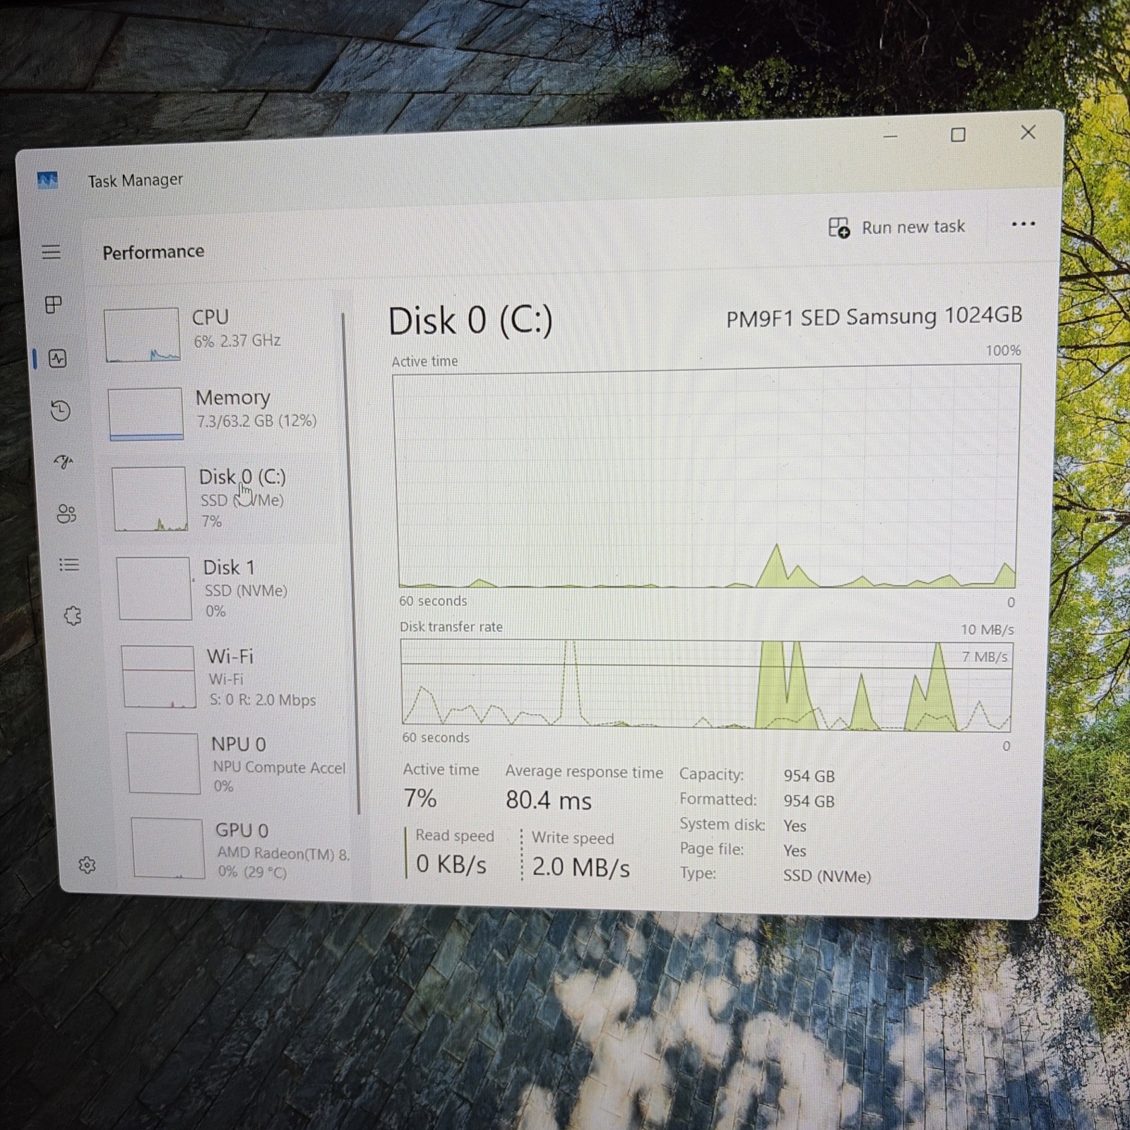Click the CPU mini graph thumbnail

point(142,335)
